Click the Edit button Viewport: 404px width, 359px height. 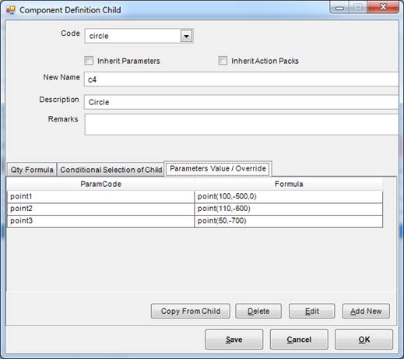click(312, 311)
